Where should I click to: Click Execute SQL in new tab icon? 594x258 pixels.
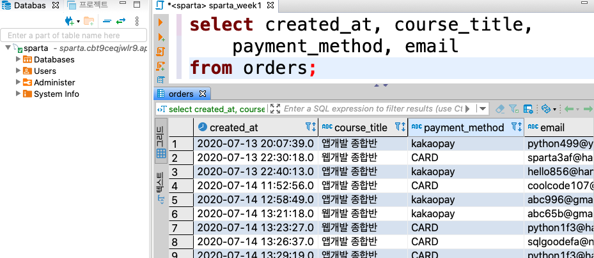click(x=161, y=37)
